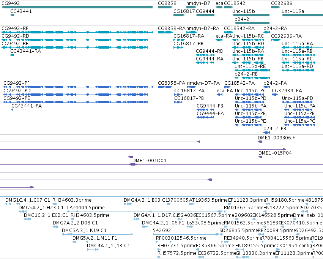Click the Unc-115a-PD protein label

point(298,98)
